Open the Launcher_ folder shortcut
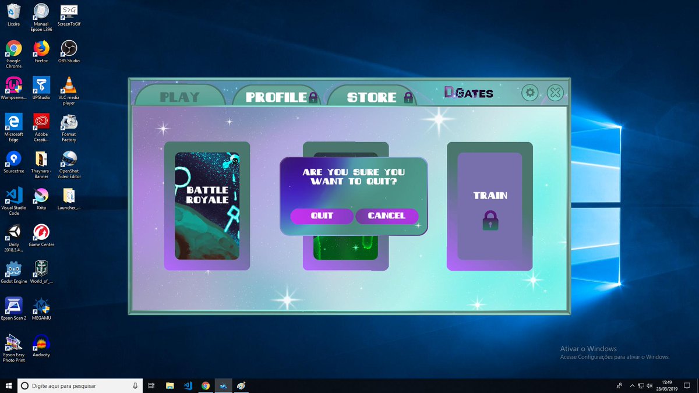The width and height of the screenshot is (699, 393). 69,199
